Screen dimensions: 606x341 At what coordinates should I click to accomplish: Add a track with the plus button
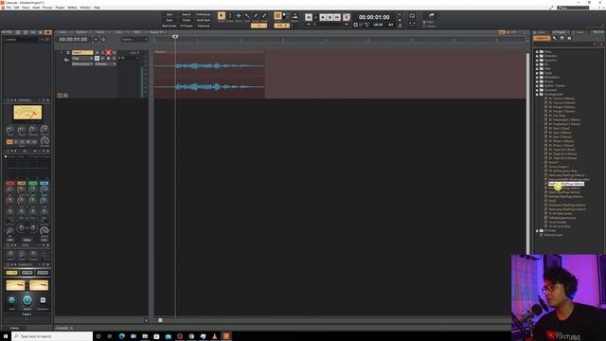(x=96, y=40)
